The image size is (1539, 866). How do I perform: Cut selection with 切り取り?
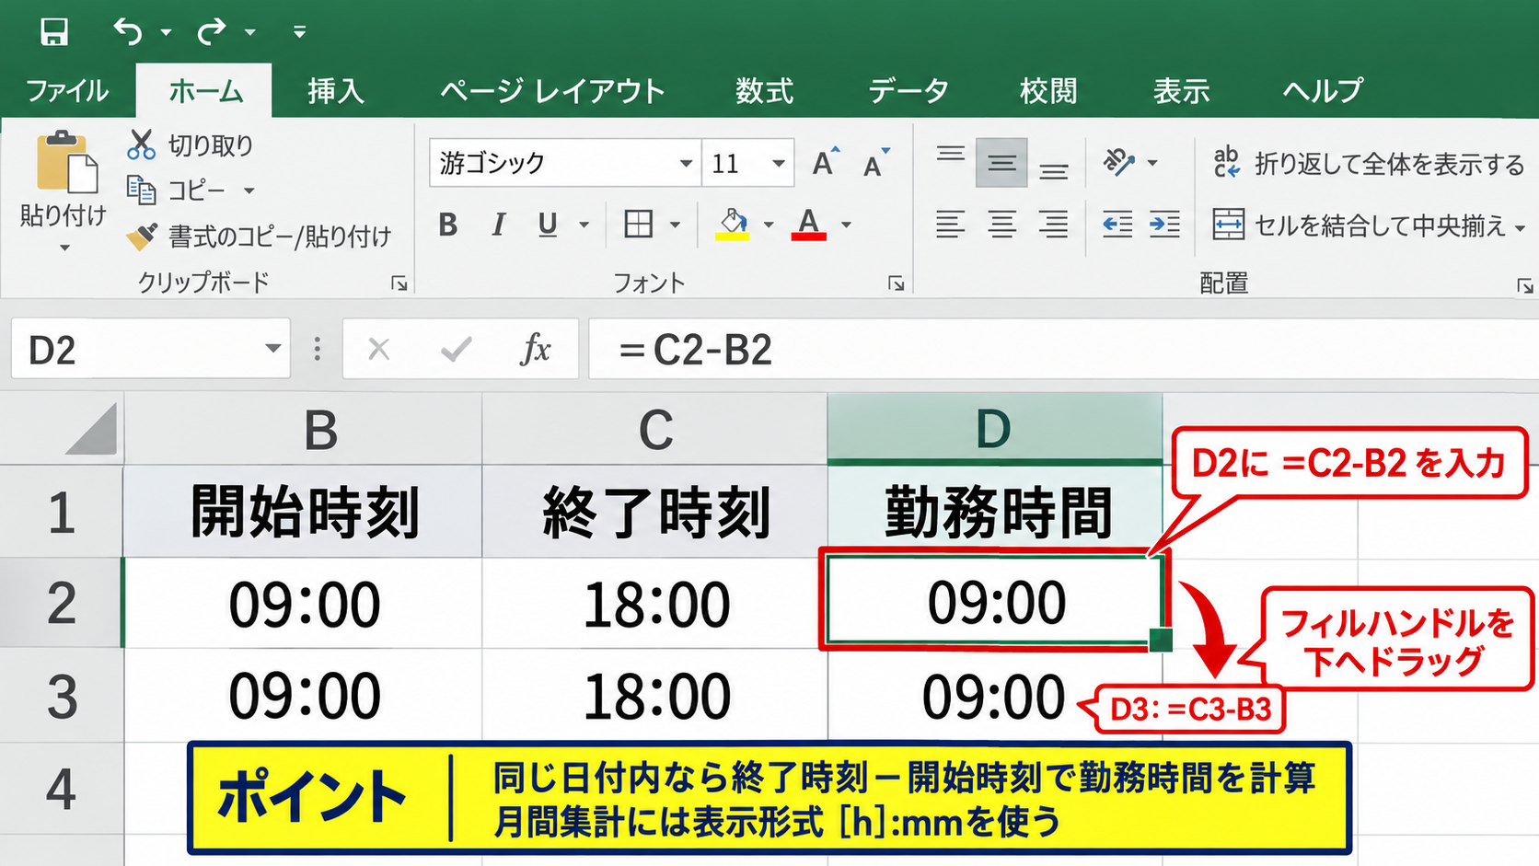point(190,145)
